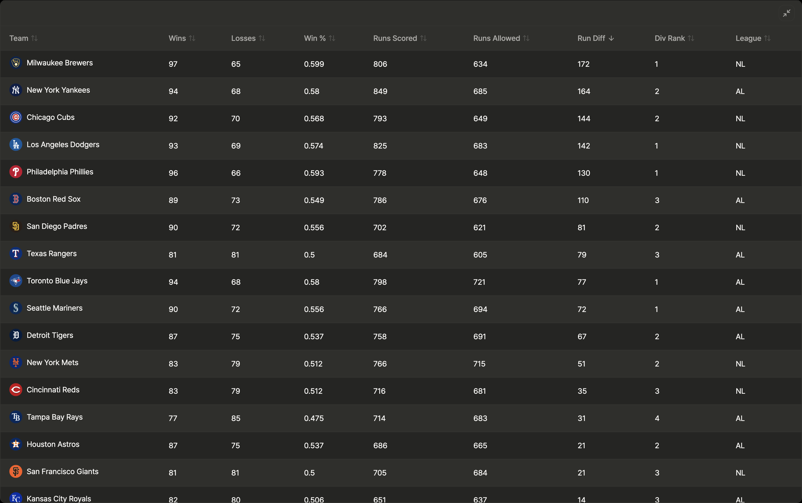The height and width of the screenshot is (503, 802).
Task: Click the New York Yankees logo
Action: [x=16, y=90]
